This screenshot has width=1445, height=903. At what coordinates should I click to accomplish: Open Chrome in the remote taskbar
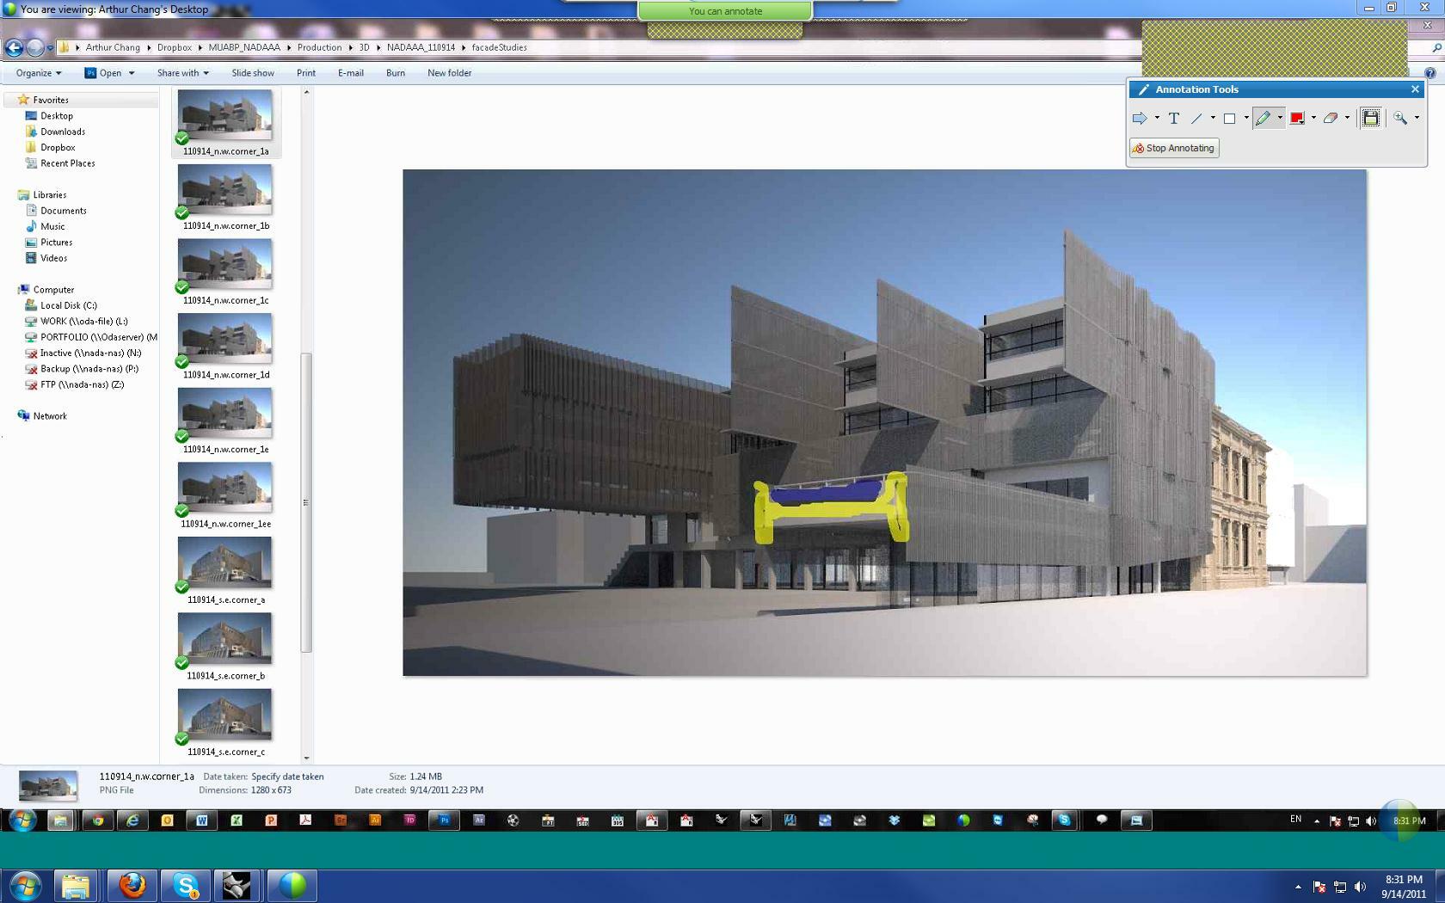[98, 820]
